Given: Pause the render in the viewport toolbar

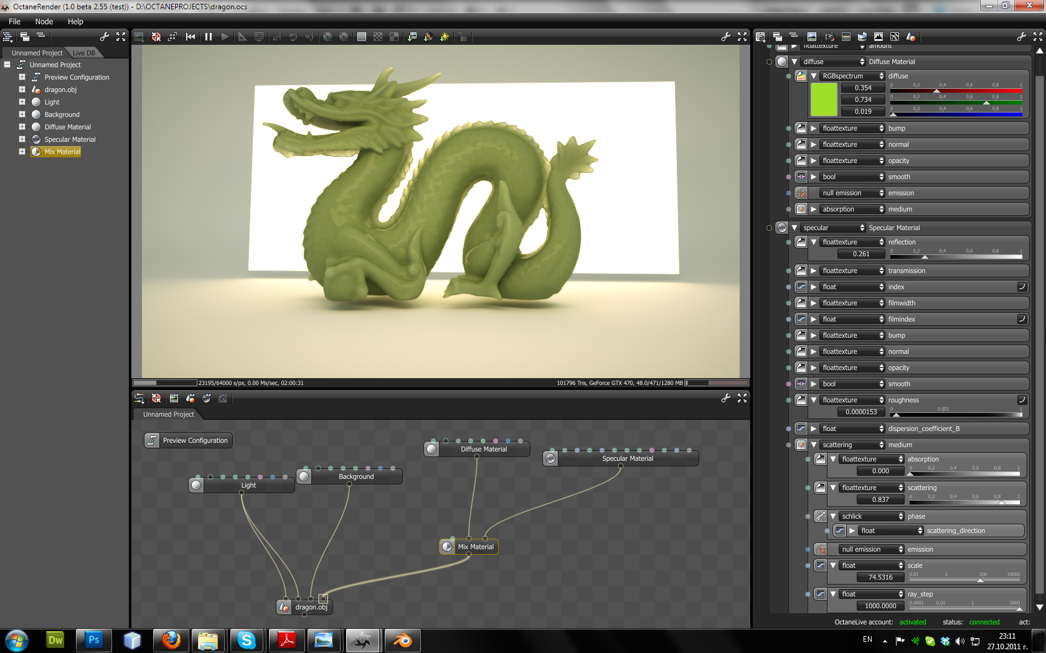Looking at the screenshot, I should pyautogui.click(x=209, y=37).
